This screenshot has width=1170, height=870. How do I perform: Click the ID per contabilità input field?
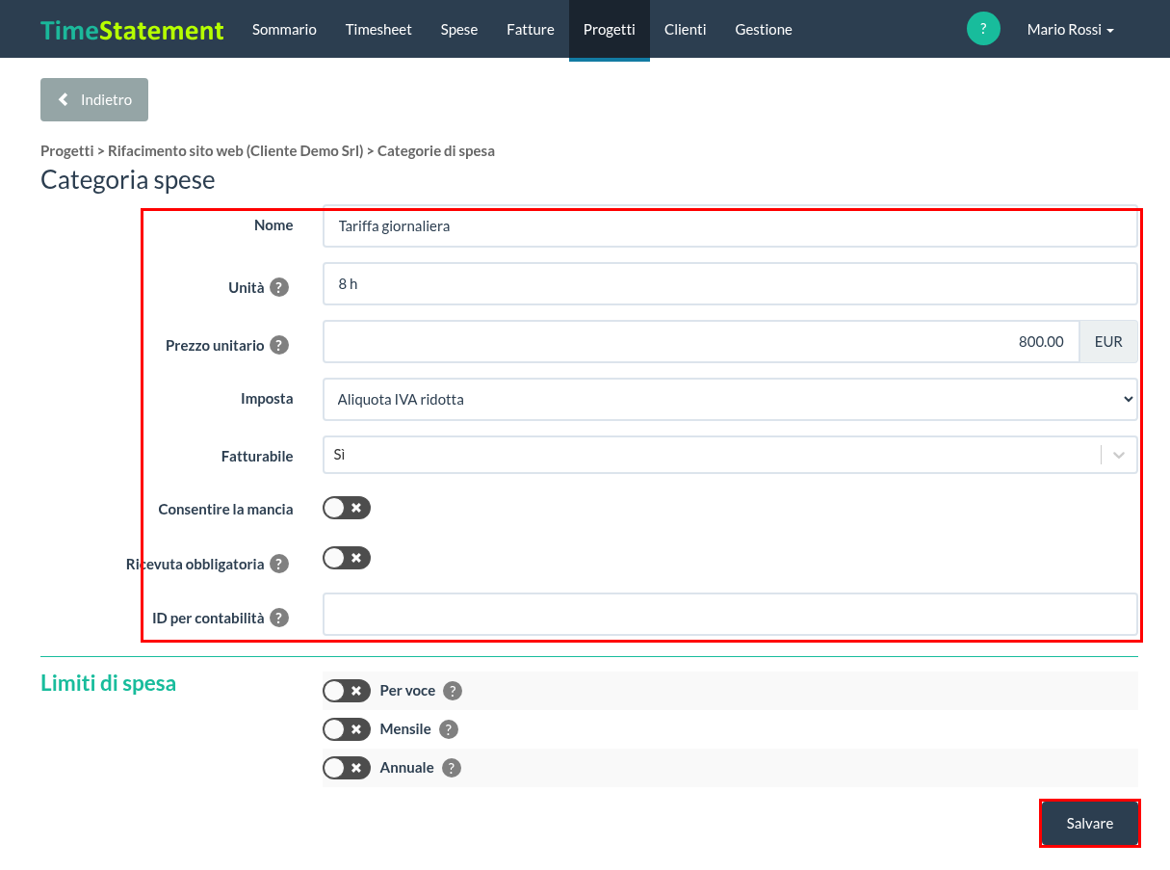[x=730, y=614]
